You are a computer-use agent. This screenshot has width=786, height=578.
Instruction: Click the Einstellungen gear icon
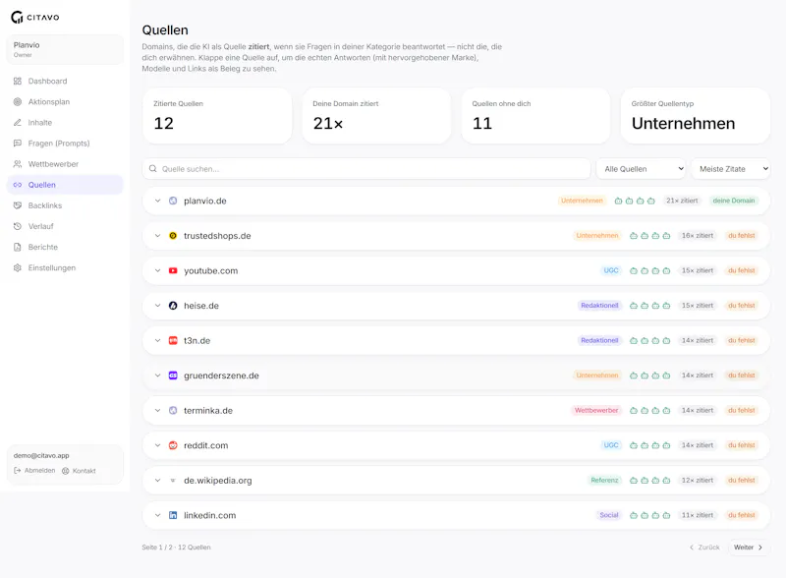coord(18,268)
